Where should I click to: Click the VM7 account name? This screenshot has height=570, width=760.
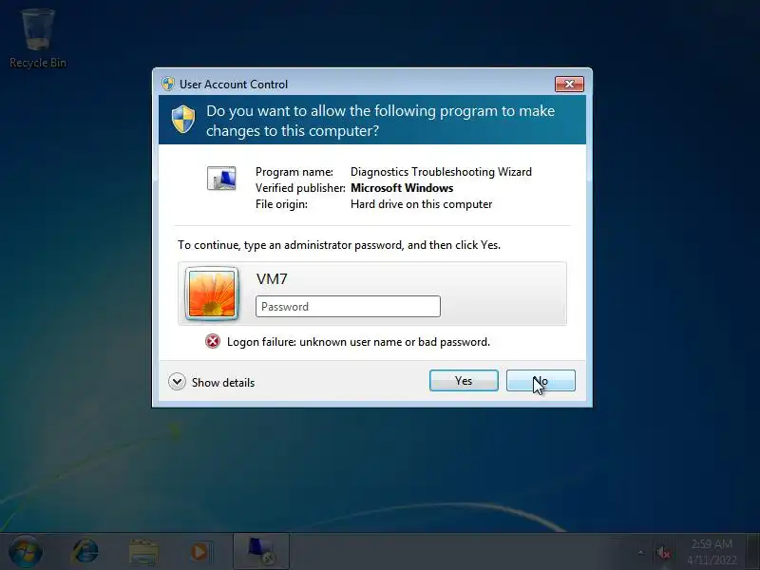pos(272,278)
